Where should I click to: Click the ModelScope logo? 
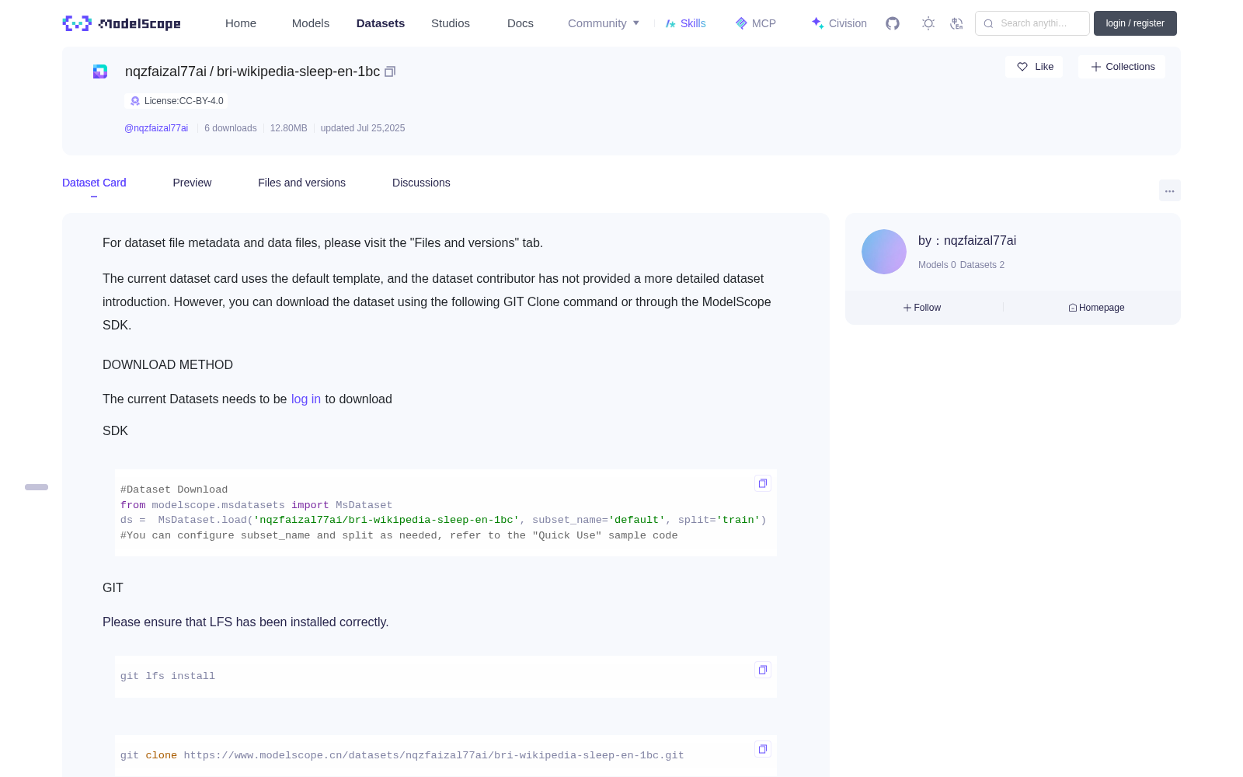[121, 23]
